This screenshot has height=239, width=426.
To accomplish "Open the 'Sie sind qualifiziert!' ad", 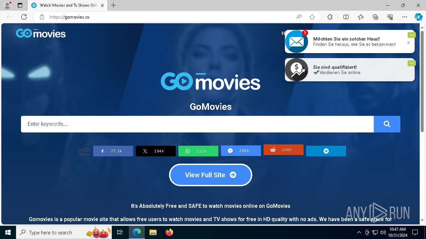I will pos(350,70).
